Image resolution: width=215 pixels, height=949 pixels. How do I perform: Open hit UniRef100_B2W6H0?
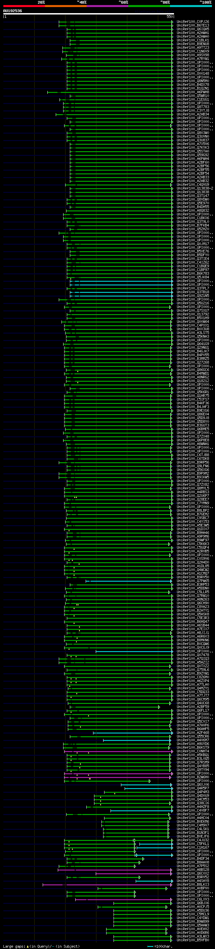click(192, 777)
